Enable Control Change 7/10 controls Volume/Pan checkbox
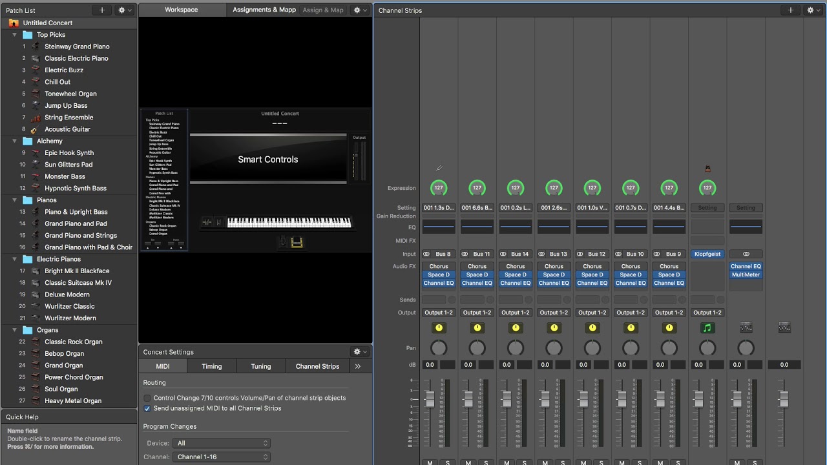The width and height of the screenshot is (827, 465). coord(147,398)
